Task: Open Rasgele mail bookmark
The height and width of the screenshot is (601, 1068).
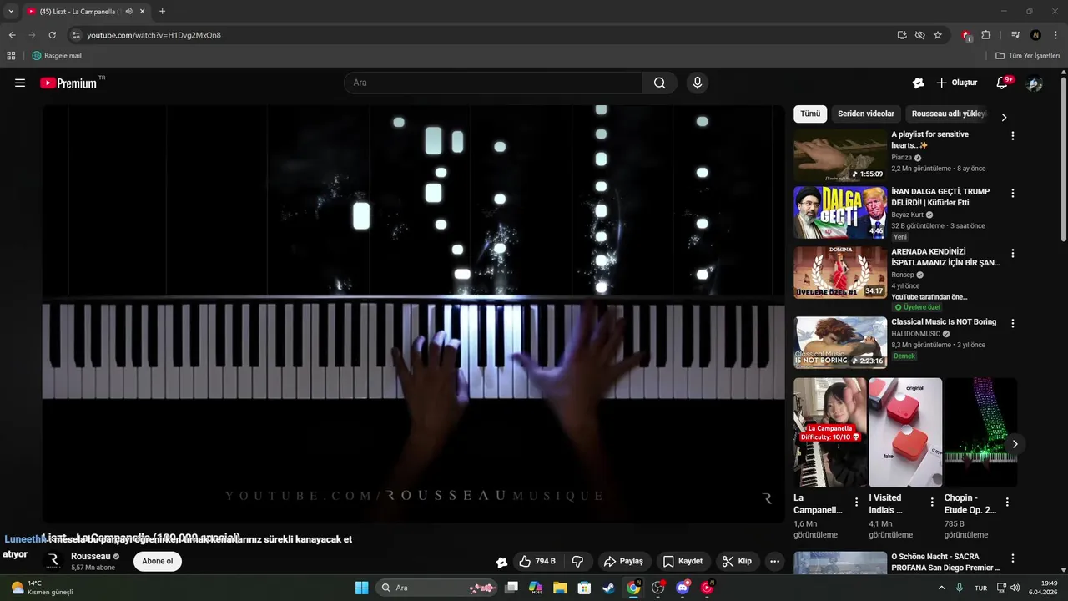Action: [57, 56]
